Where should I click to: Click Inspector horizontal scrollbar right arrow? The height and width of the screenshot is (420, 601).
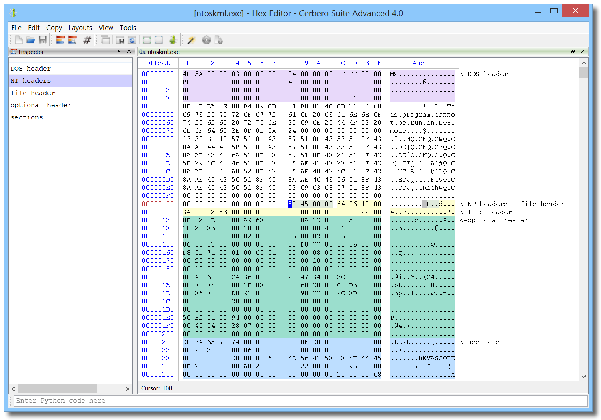[127, 389]
